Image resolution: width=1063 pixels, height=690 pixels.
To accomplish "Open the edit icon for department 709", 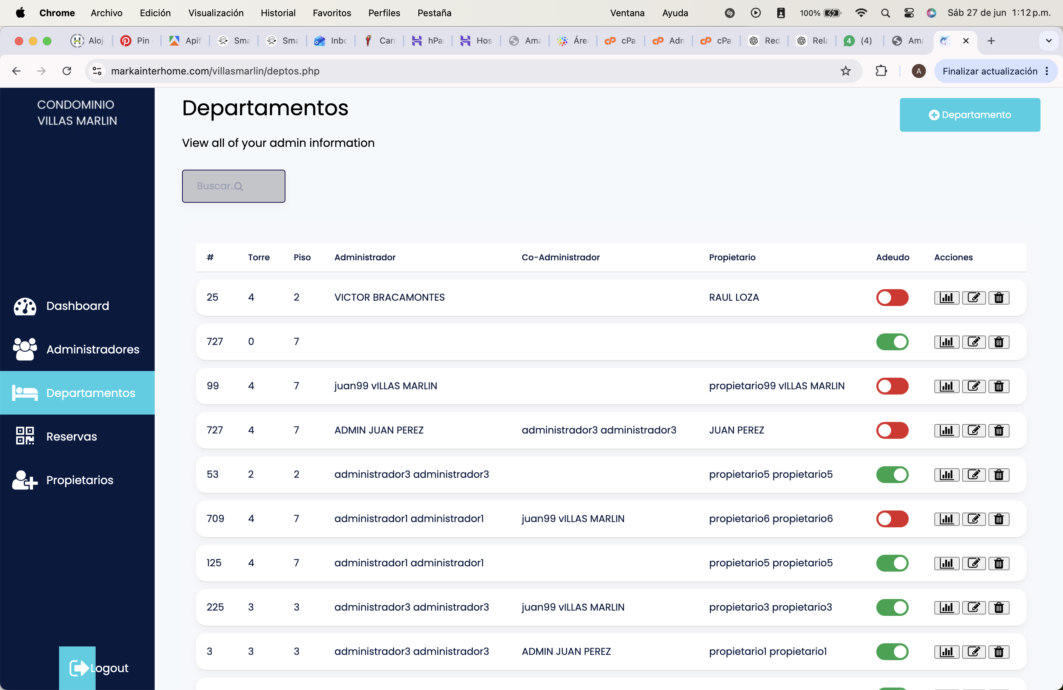I will [974, 519].
